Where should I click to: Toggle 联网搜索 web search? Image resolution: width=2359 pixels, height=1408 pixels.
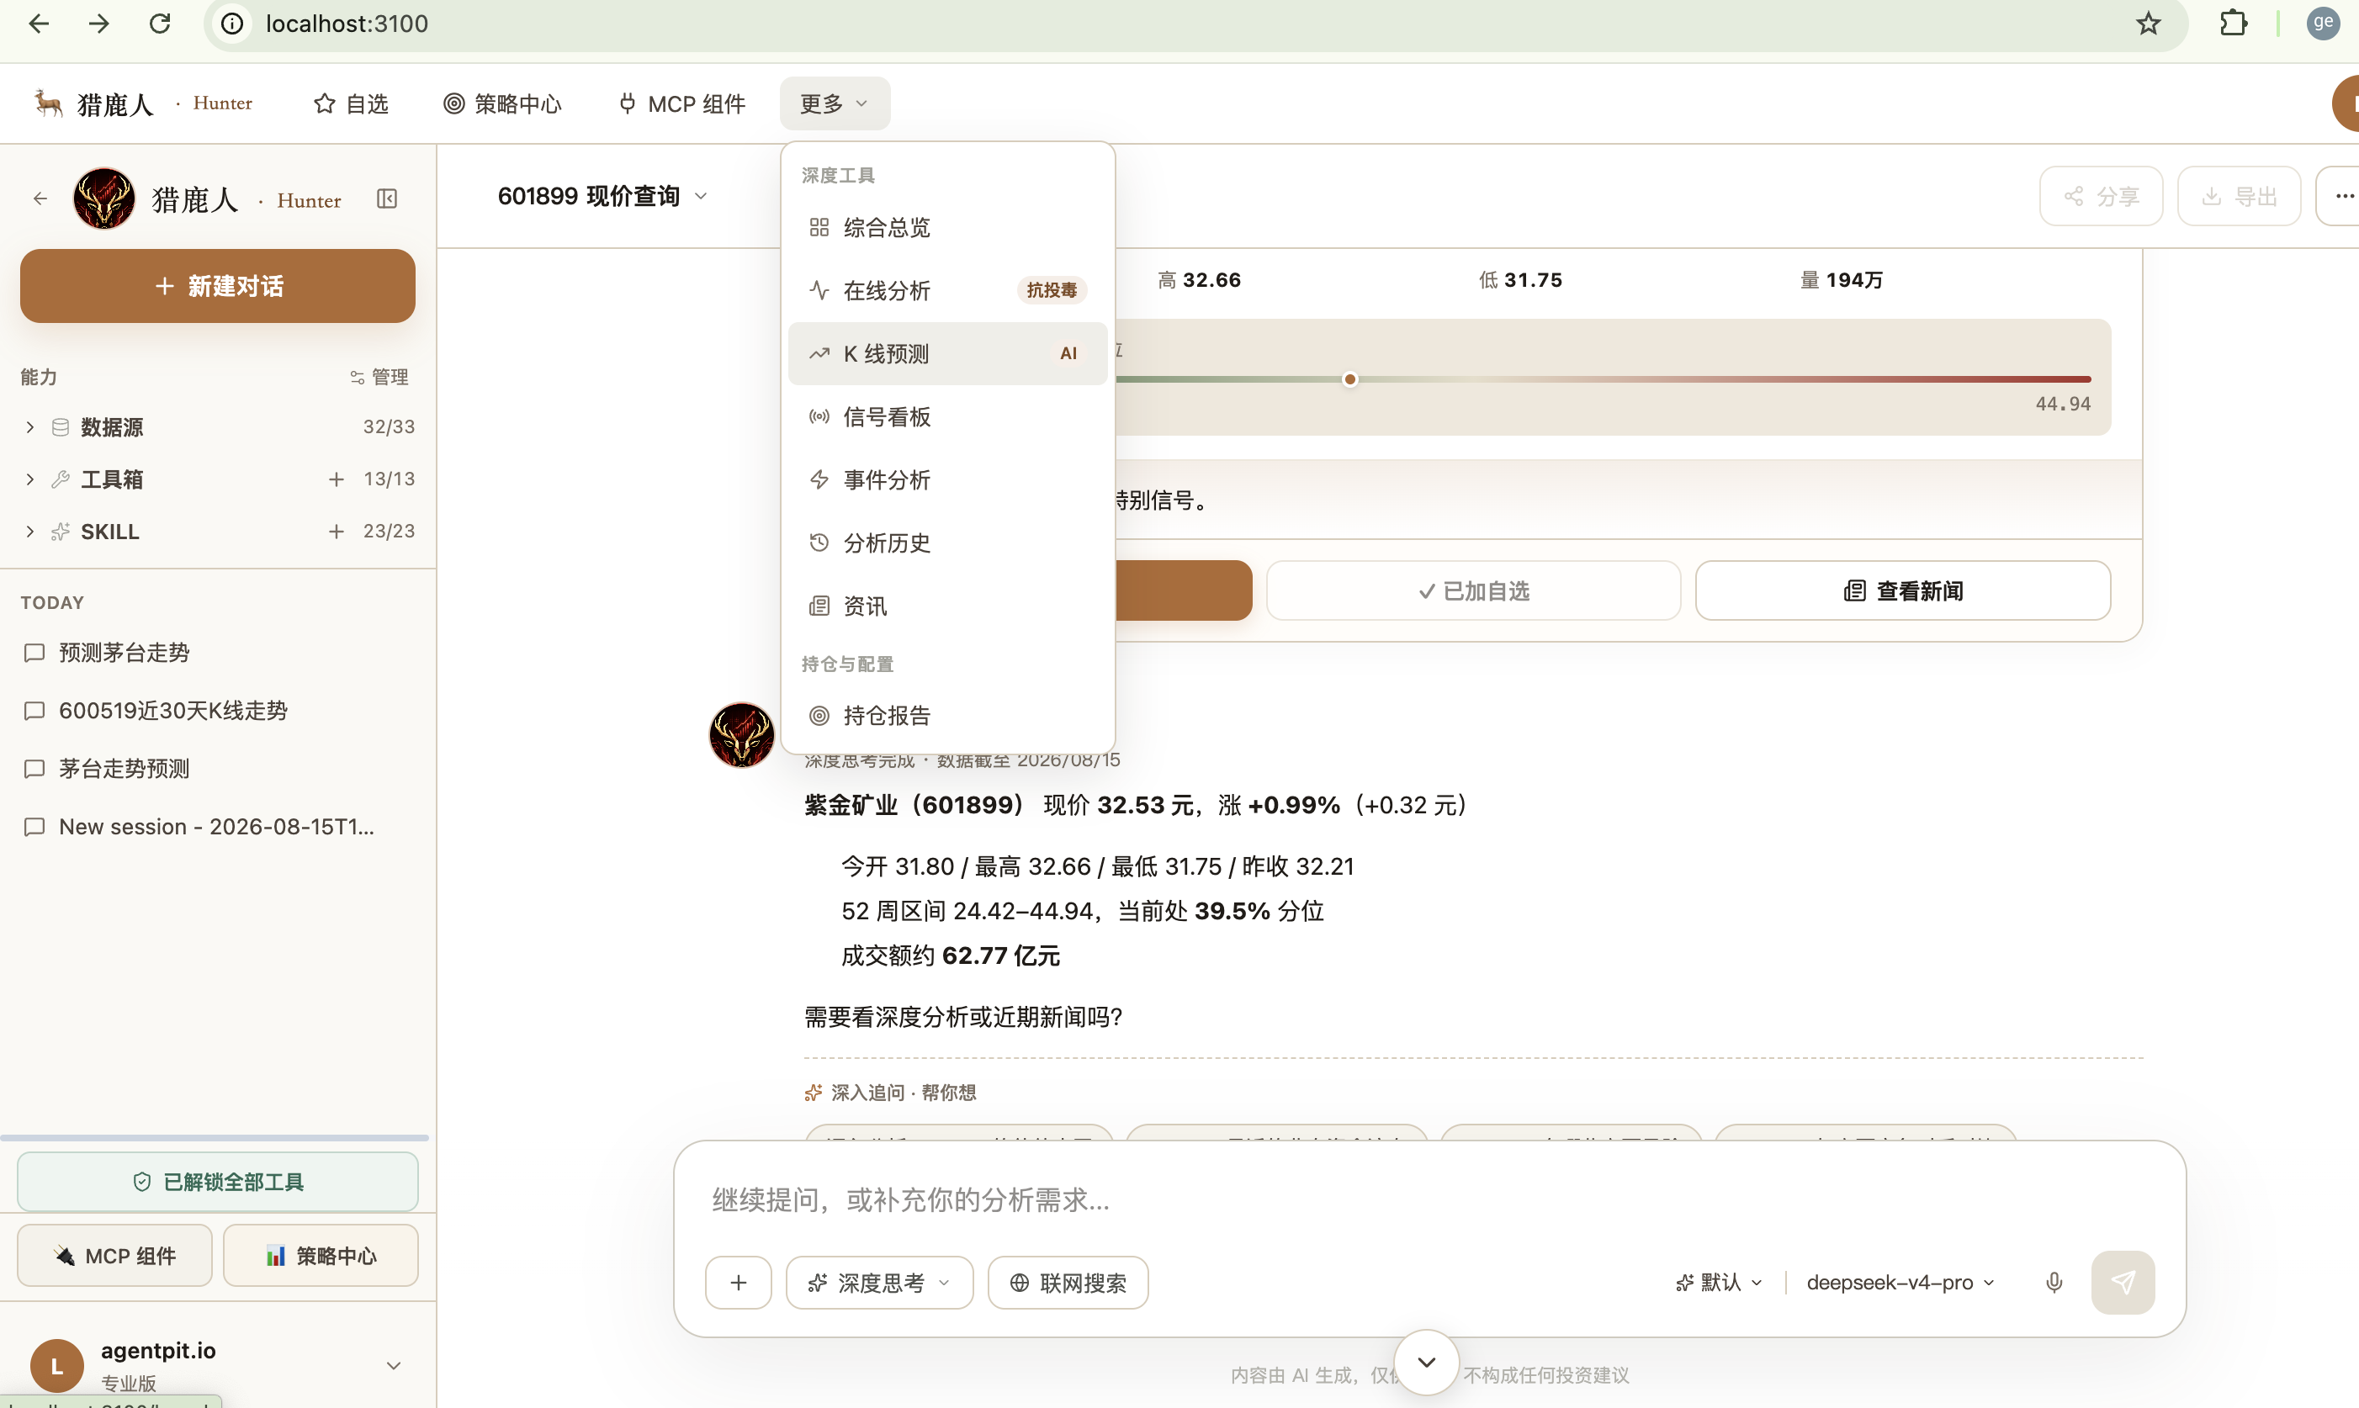tap(1068, 1283)
